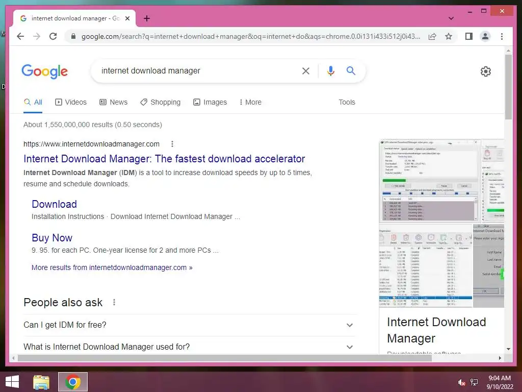Open the IDM download progress screenshot thumbnail
522x392 pixels.
click(x=430, y=180)
